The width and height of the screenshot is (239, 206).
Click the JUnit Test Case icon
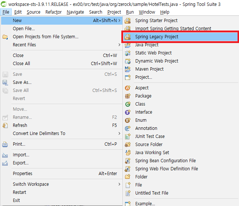tap(128, 136)
